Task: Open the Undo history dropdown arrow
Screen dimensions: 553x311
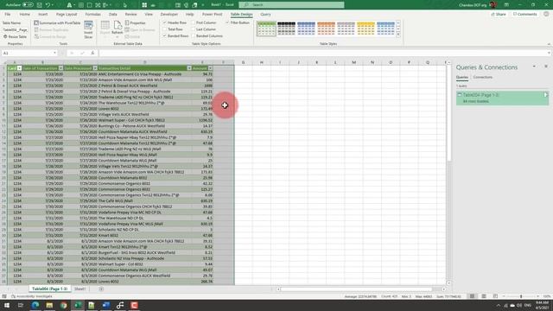Action: click(53, 5)
